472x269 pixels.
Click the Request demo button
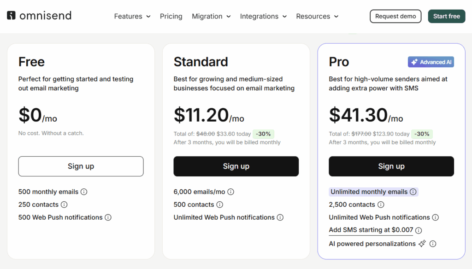[x=395, y=16]
